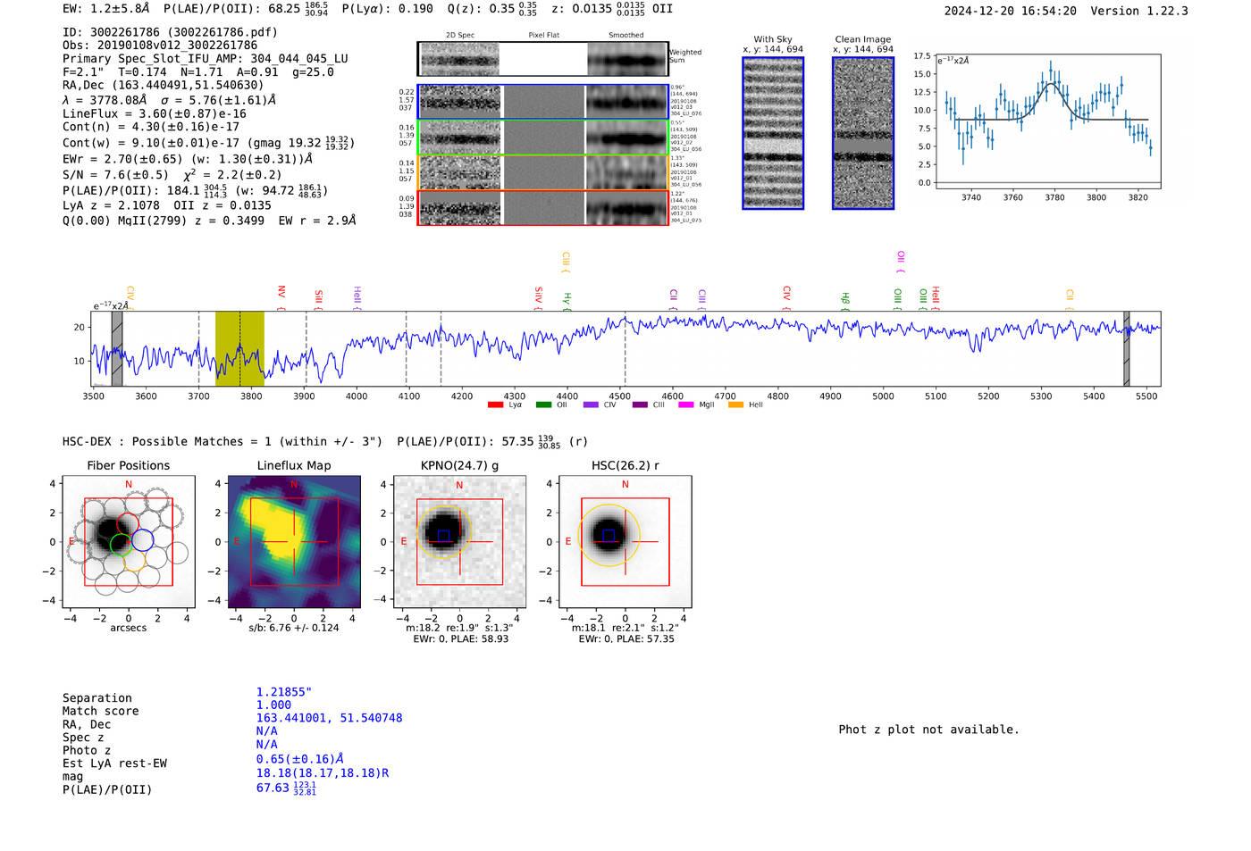This screenshot has height=851, width=1251.
Task: Click the CIV legend swatch below spectrum
Action: [x=591, y=405]
